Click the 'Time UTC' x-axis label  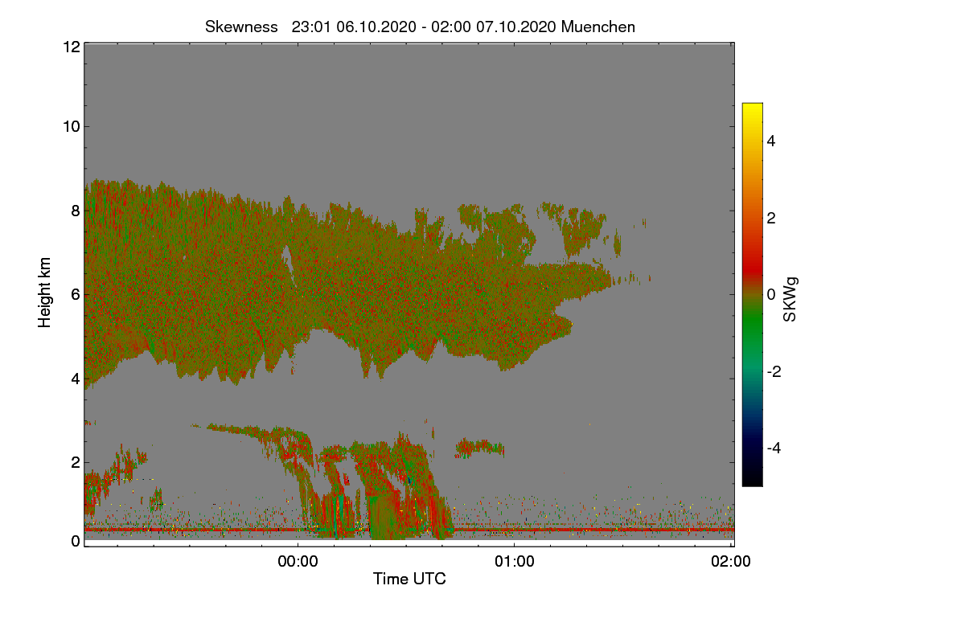[x=409, y=578]
